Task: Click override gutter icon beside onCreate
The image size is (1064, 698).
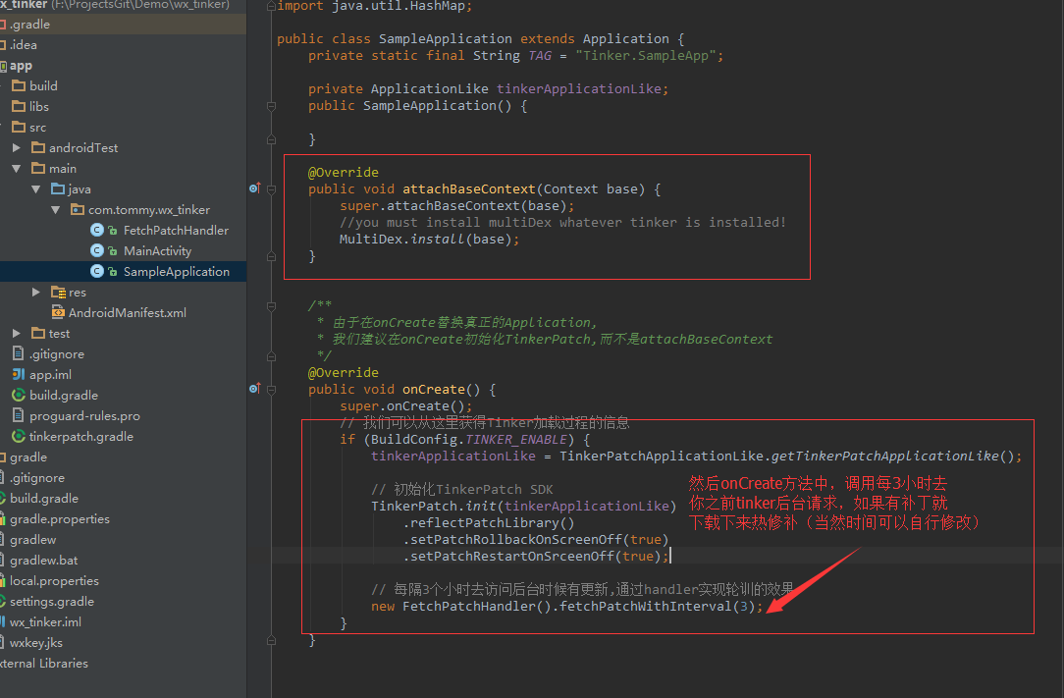Action: click(x=254, y=389)
